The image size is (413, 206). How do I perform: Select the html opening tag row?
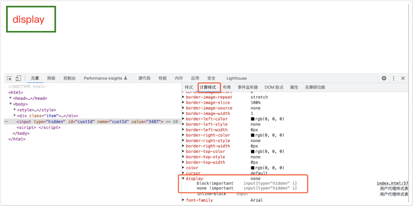pos(16,92)
